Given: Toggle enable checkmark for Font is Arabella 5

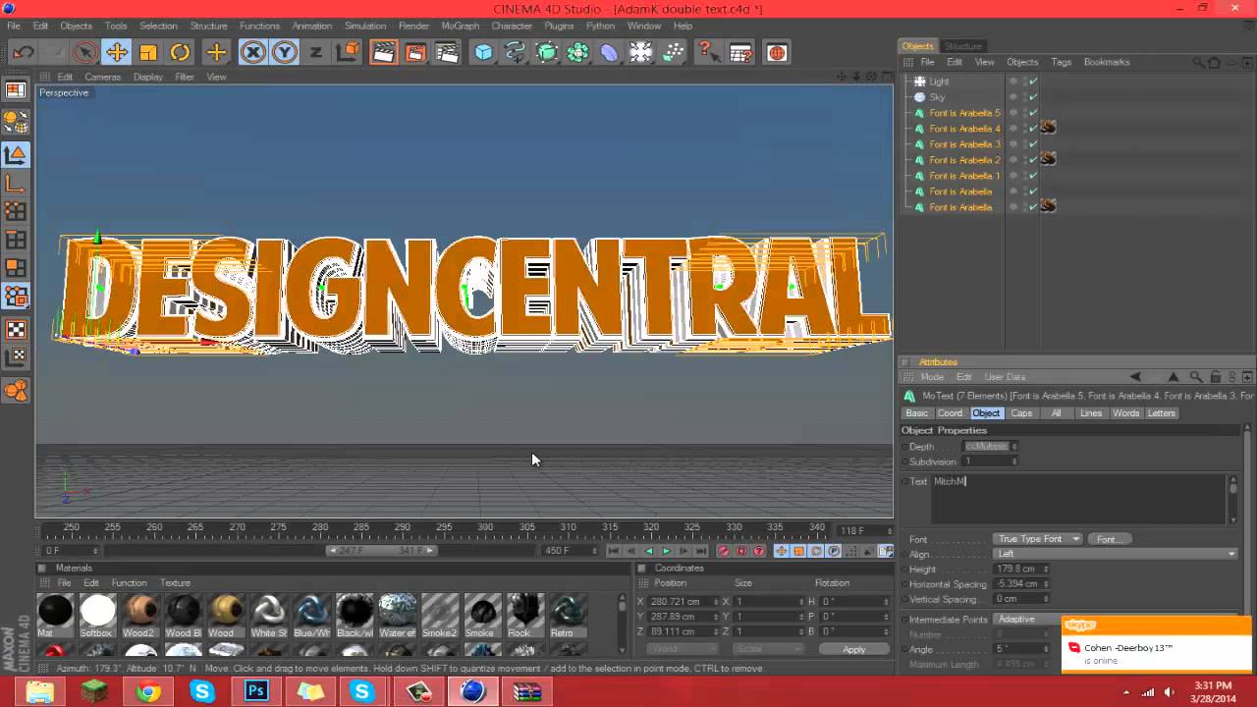Looking at the screenshot, I should (1033, 113).
